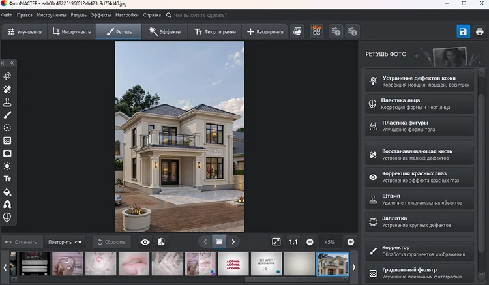The image size is (489, 285).
Task: Select the rotate/crop tool in left sidebar
Action: [x=7, y=76]
